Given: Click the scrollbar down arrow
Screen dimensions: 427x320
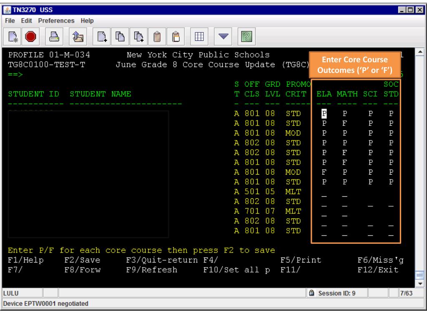Looking at the screenshot, I should tap(420, 283).
